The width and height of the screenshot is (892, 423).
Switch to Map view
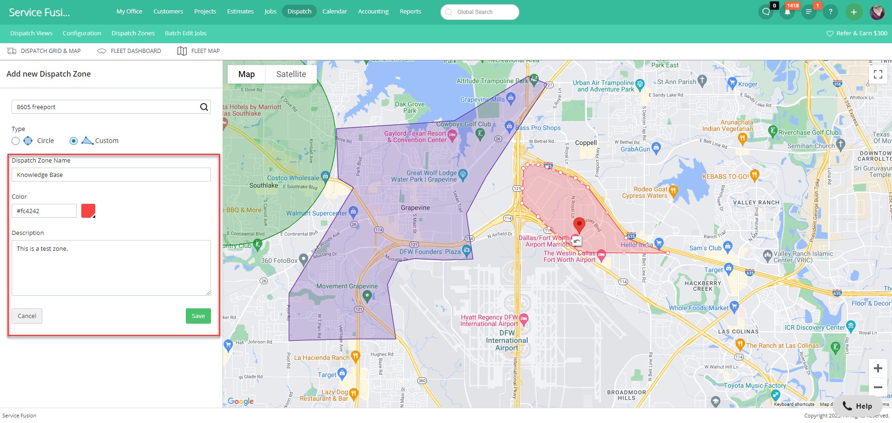[246, 74]
